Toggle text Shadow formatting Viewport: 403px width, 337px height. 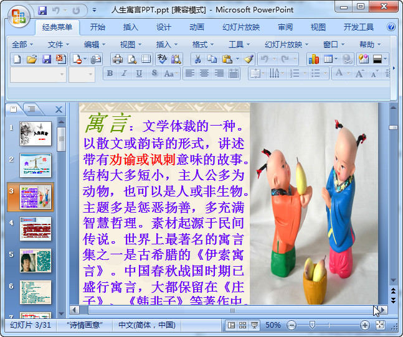[x=154, y=73]
